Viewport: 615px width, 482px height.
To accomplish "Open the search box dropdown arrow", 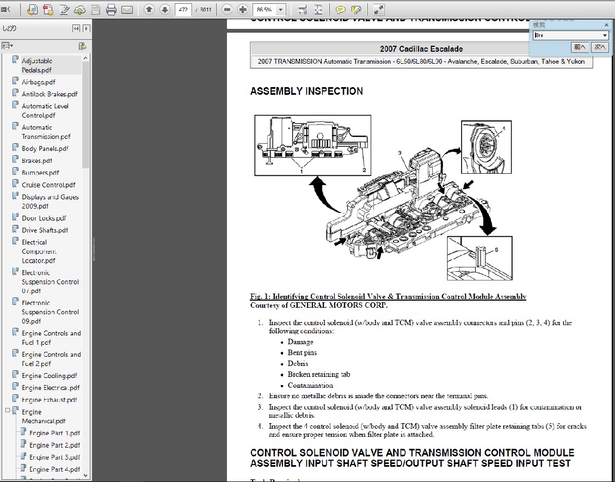I will [x=605, y=35].
